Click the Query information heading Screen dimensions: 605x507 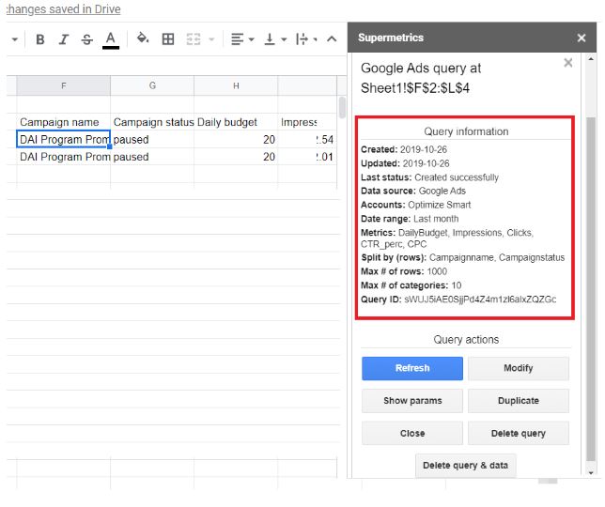coord(466,131)
